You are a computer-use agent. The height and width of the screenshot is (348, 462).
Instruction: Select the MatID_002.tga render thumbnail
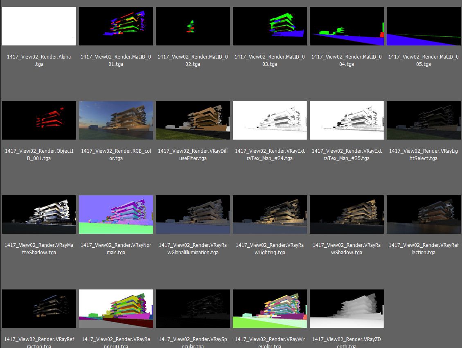point(193,26)
